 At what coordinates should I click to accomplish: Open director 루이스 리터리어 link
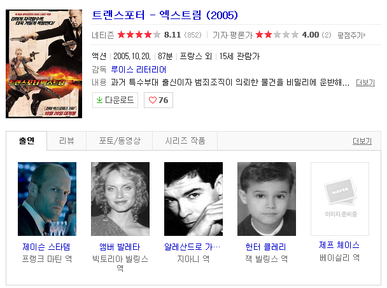coord(139,69)
